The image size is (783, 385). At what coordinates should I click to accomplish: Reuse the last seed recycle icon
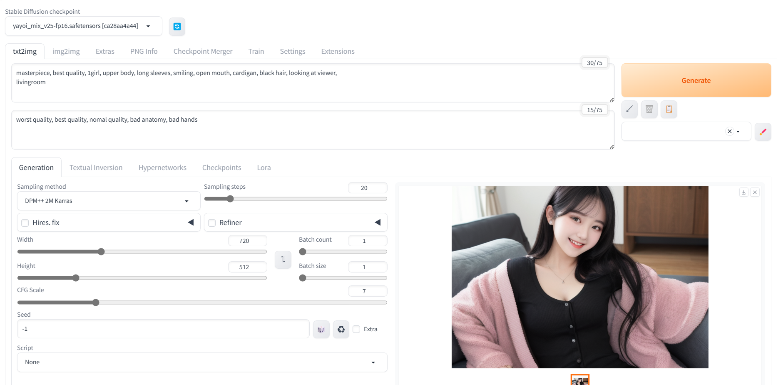point(341,329)
